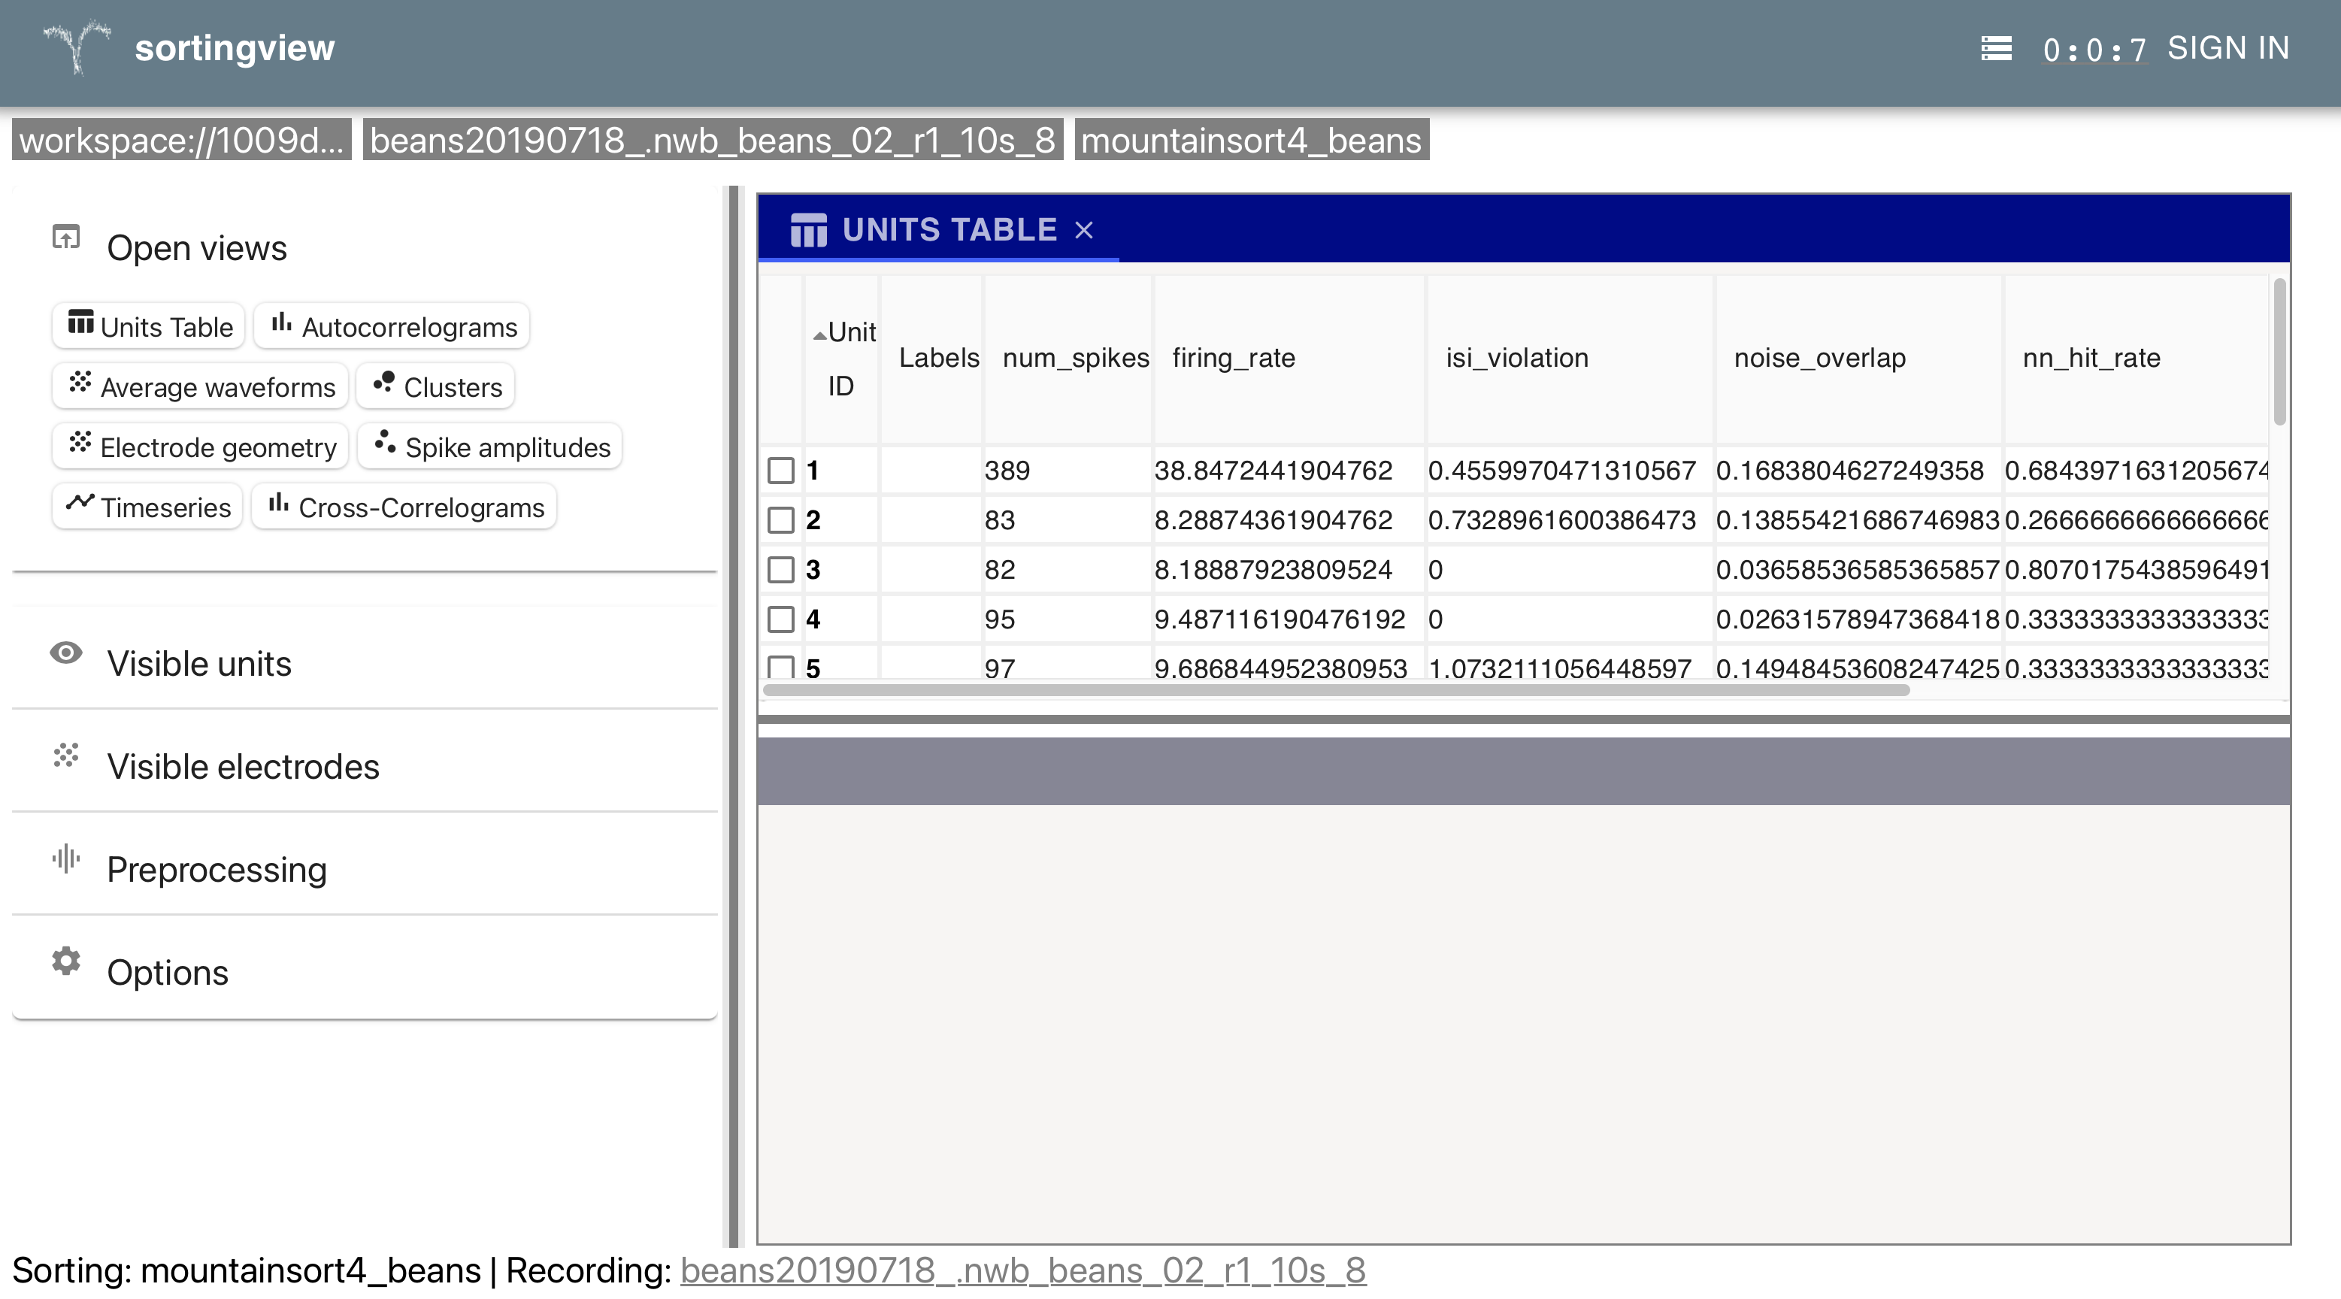Viewport: 2341px width, 1299px height.
Task: Open the beans20190718 recording link in footer
Action: pyautogui.click(x=1022, y=1270)
